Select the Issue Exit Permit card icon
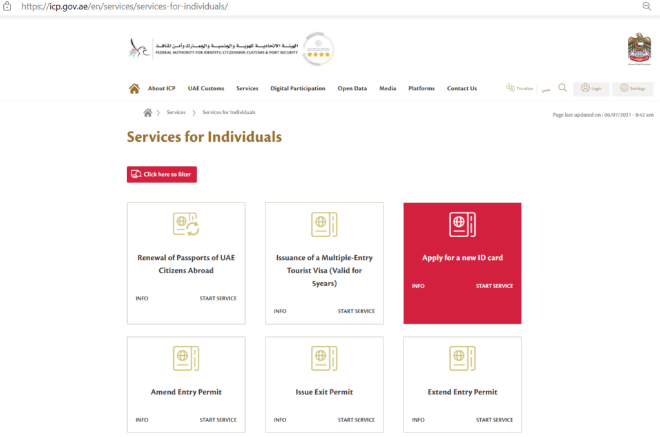Image resolution: width=660 pixels, height=437 pixels. click(x=324, y=358)
